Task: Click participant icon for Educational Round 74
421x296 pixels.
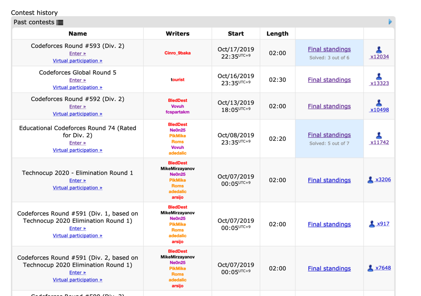Action: coord(379,136)
